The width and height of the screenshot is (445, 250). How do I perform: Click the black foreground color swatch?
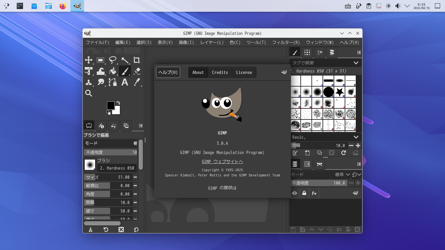110,105
